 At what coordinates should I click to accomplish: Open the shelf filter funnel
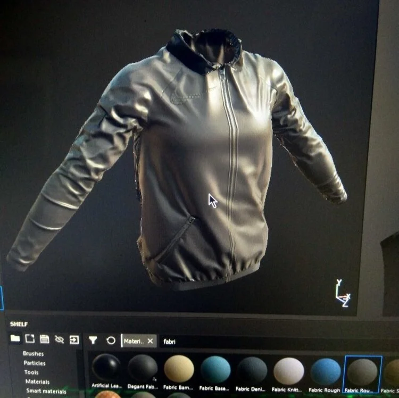click(93, 339)
